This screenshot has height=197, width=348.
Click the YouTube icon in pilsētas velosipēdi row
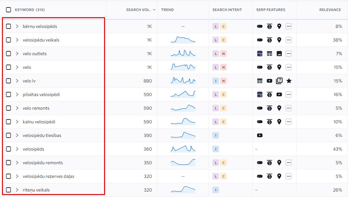(x=279, y=94)
